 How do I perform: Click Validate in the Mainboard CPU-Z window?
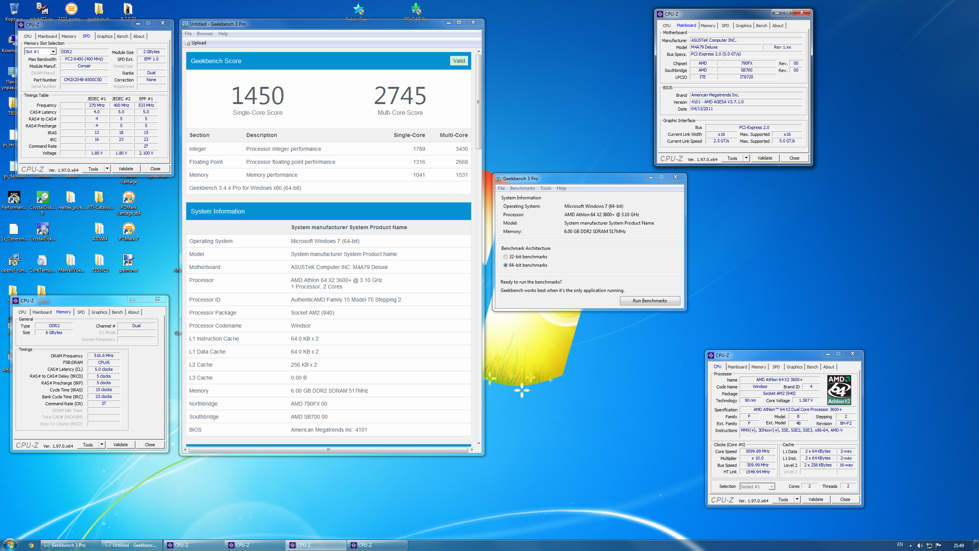(765, 158)
